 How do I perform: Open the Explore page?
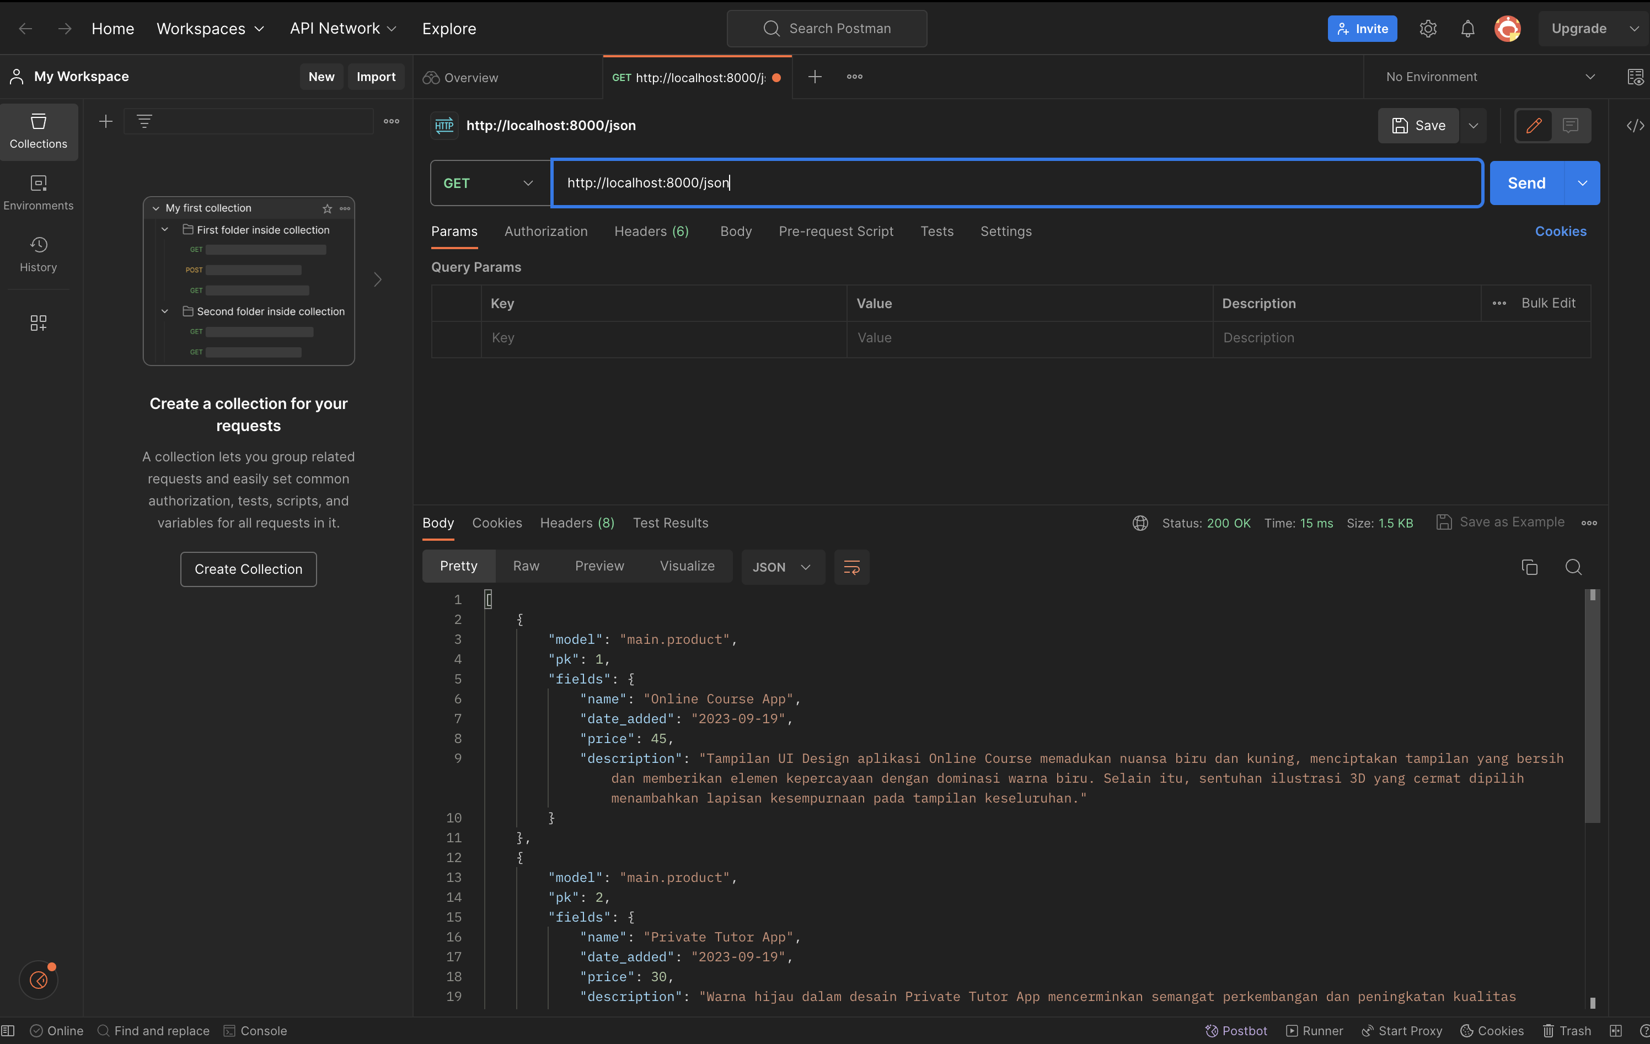[449, 28]
